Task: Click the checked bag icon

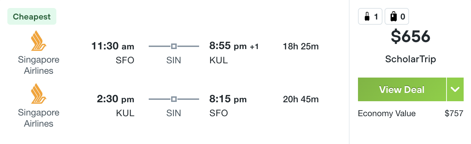Action: coord(393,16)
